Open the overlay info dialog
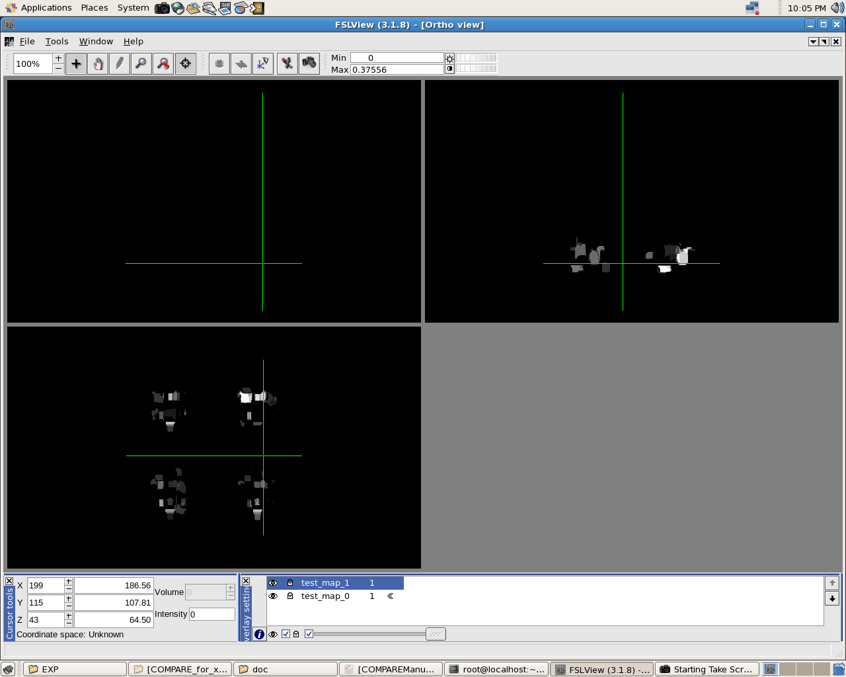Screen dimensions: 846x677 (259, 634)
